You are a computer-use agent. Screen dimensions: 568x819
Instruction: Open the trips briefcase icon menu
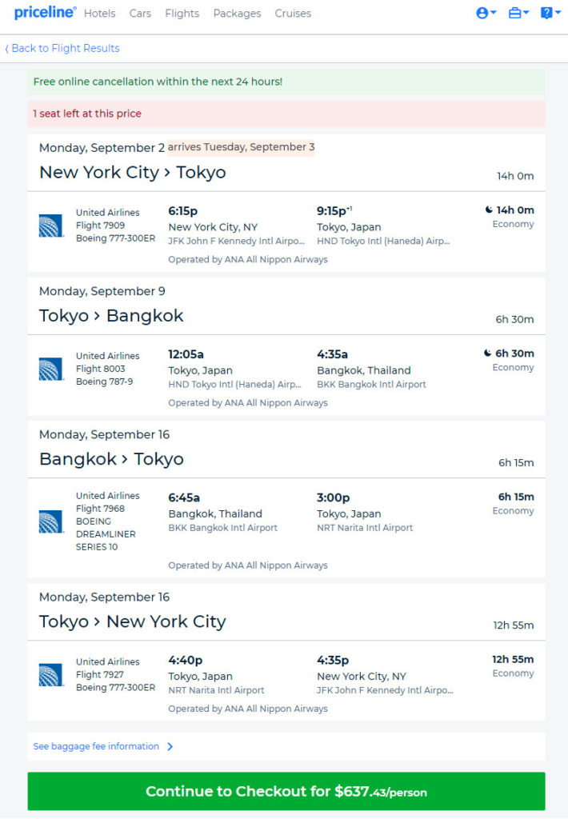tap(518, 13)
